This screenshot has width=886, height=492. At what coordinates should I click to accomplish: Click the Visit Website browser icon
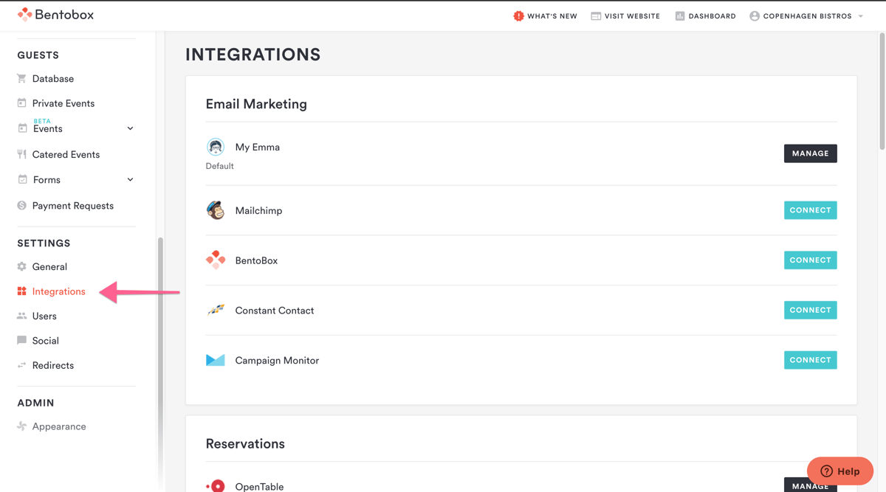[596, 15]
